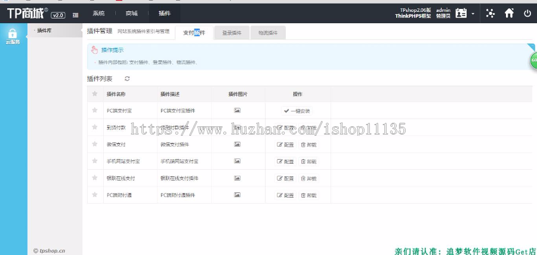
Task: Expand the admin avatar dropdown arrow
Action: (473, 14)
